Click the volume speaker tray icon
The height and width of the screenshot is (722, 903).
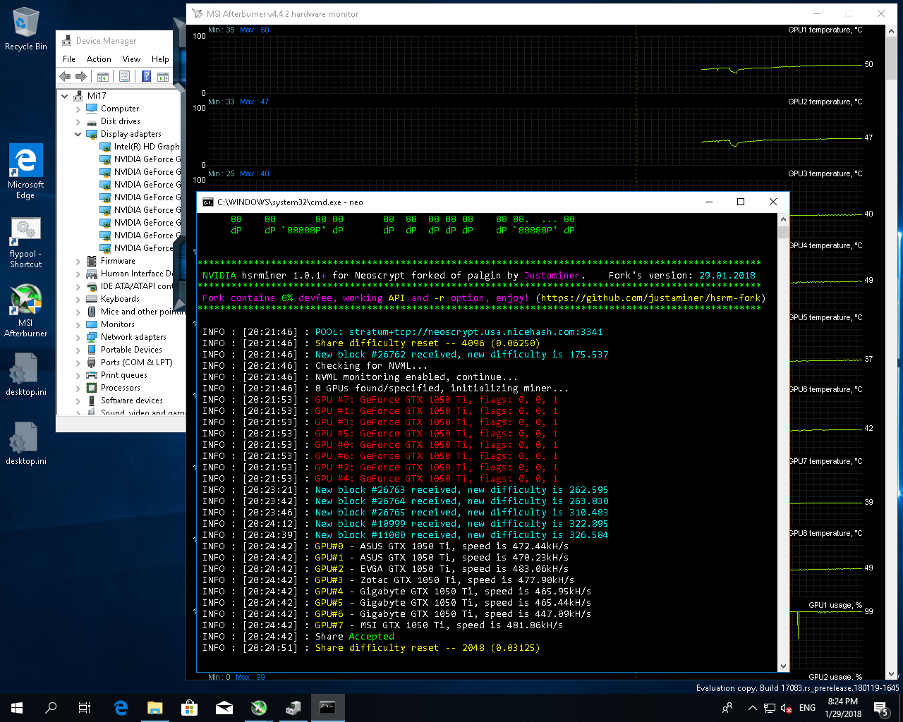pyautogui.click(x=786, y=708)
